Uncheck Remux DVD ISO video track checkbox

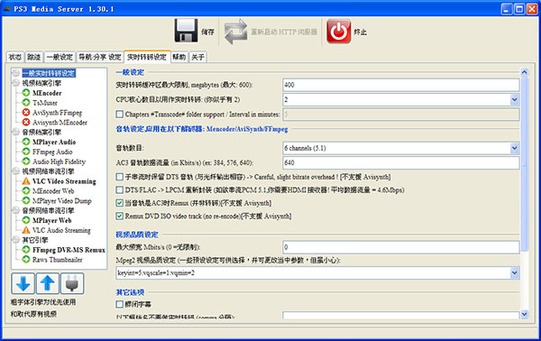pos(119,217)
